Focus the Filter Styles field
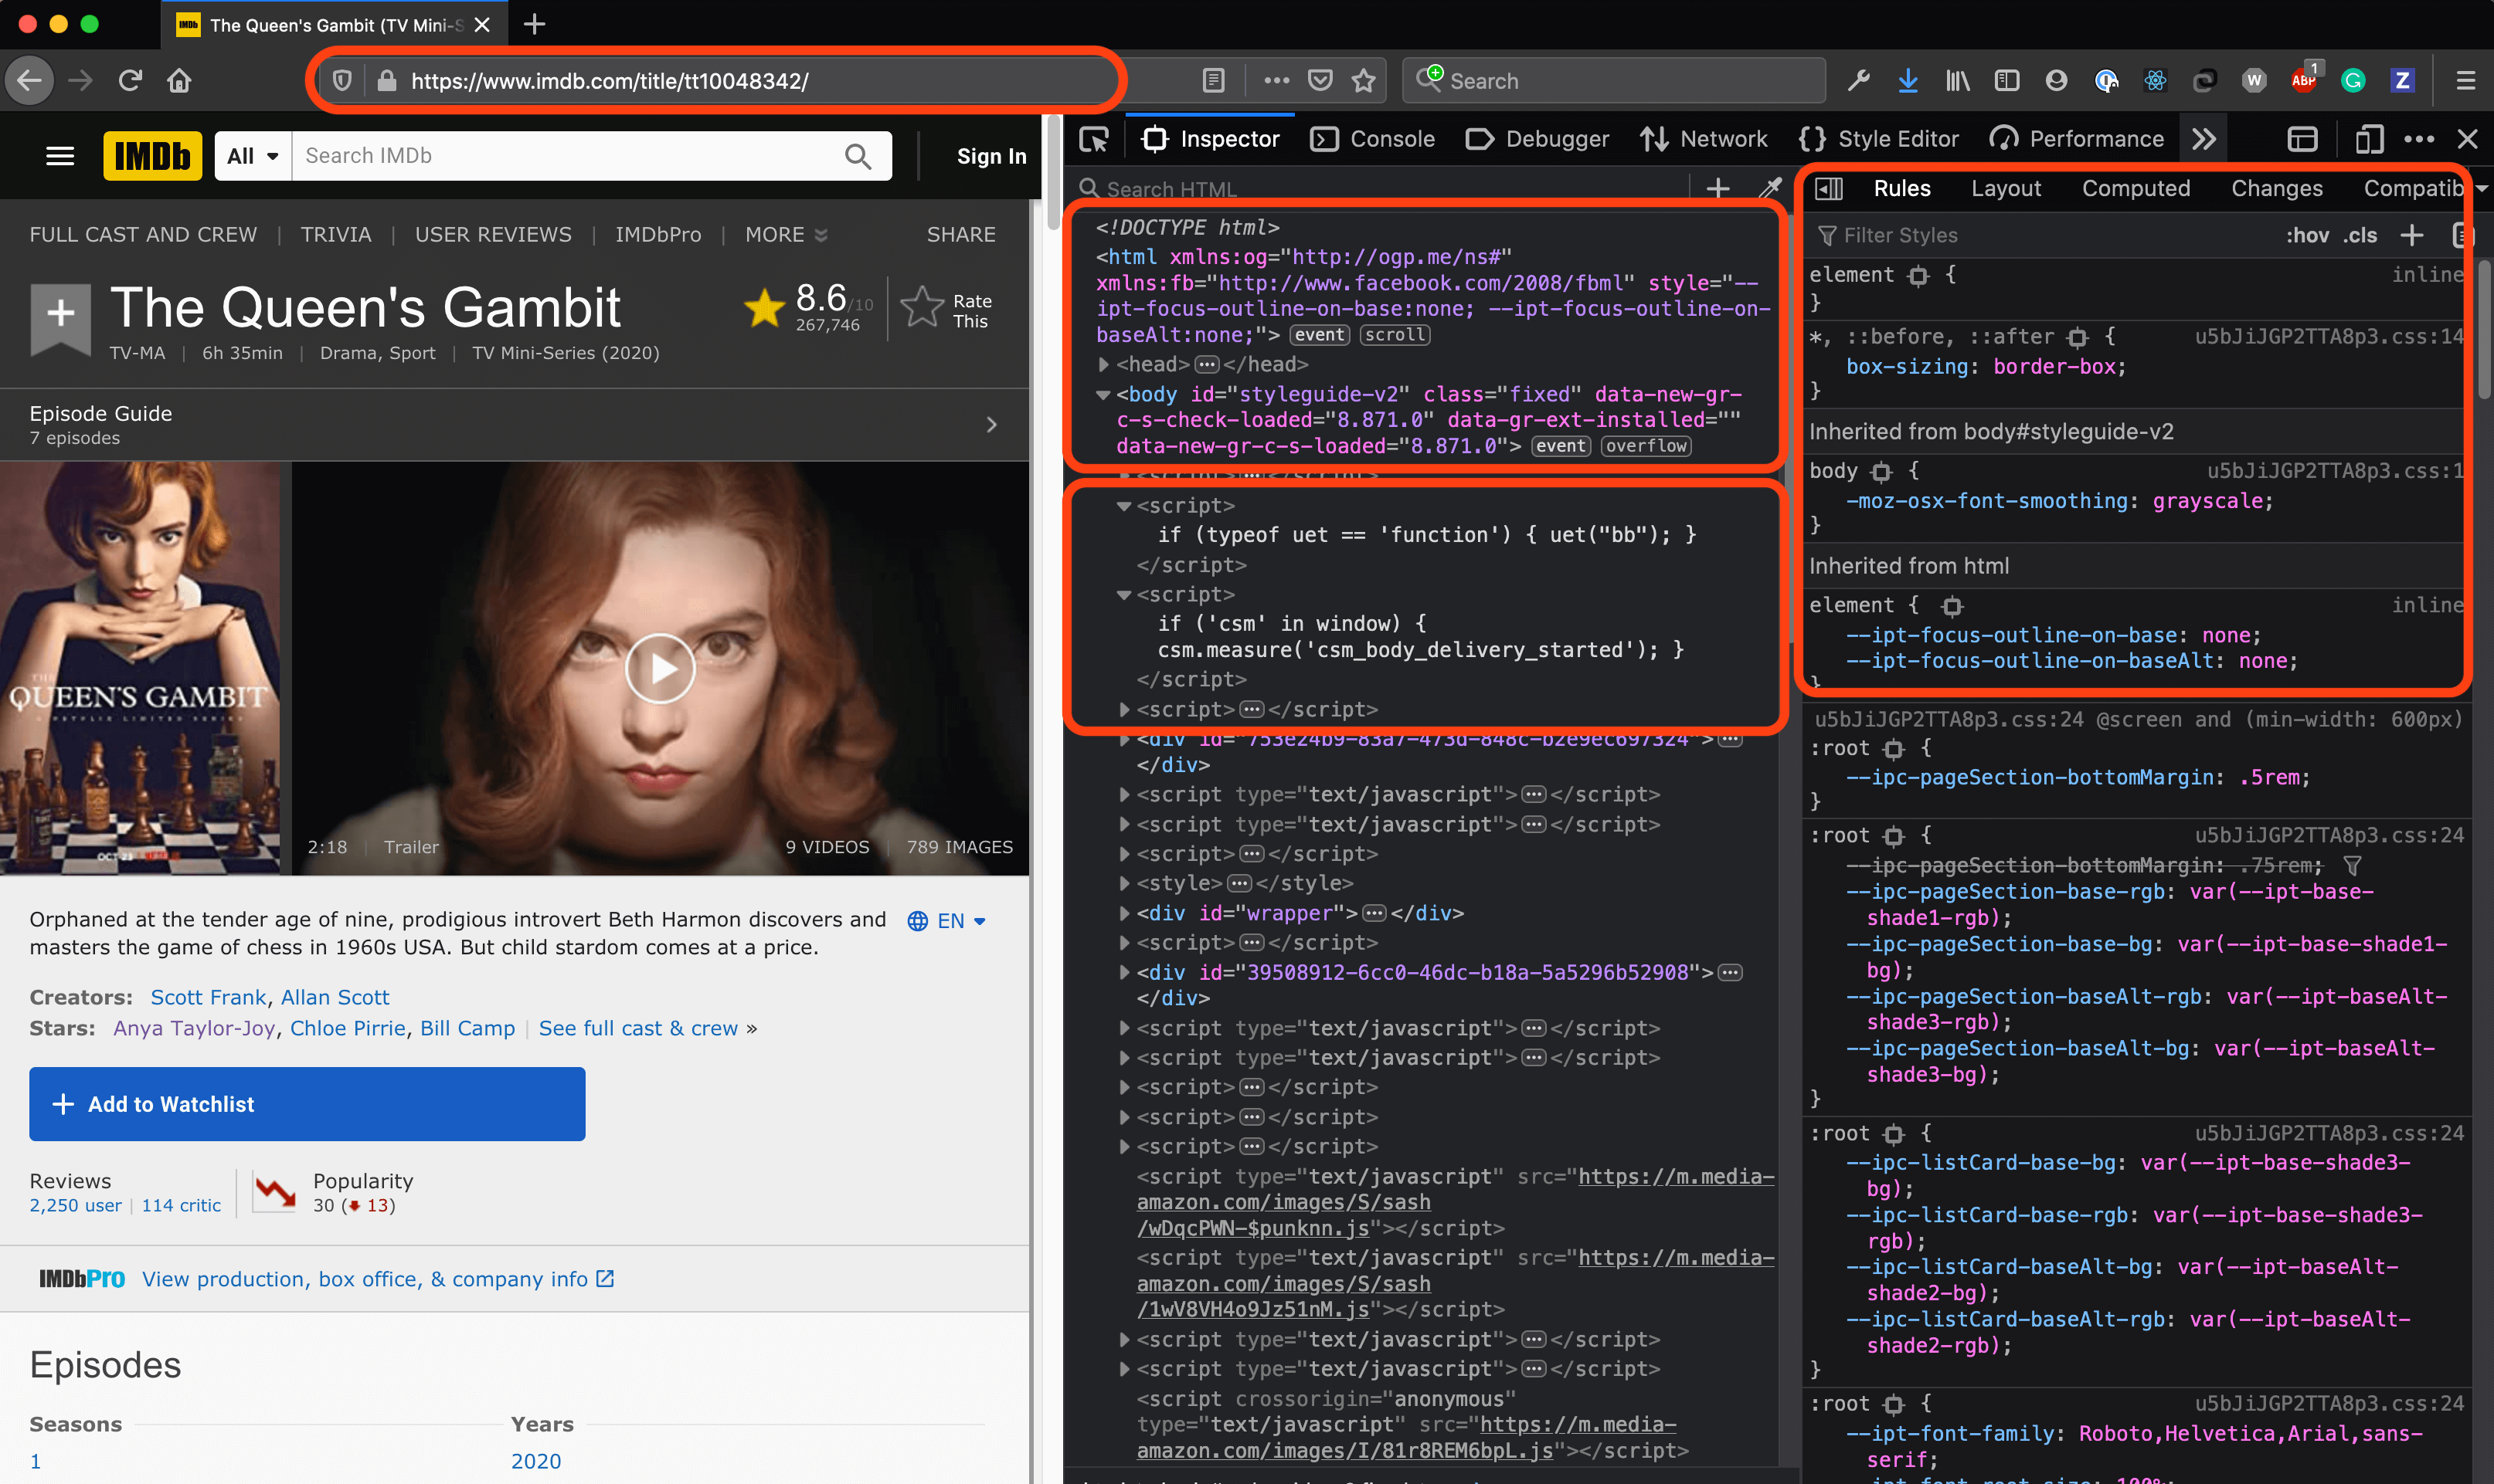Viewport: 2494px width, 1484px height. tap(2040, 235)
